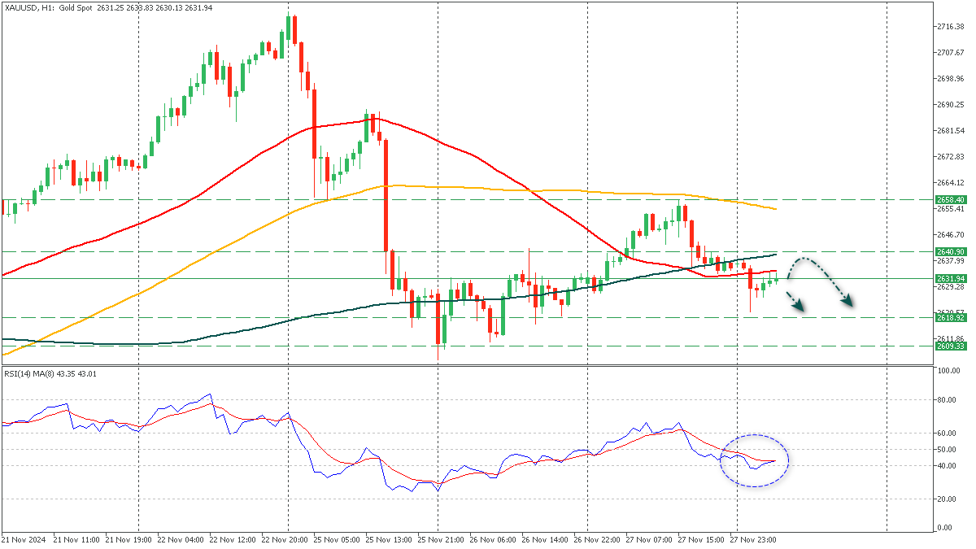This screenshot has height=549, width=976.
Task: Click the 21 Nov 2024 time label
Action: point(22,539)
